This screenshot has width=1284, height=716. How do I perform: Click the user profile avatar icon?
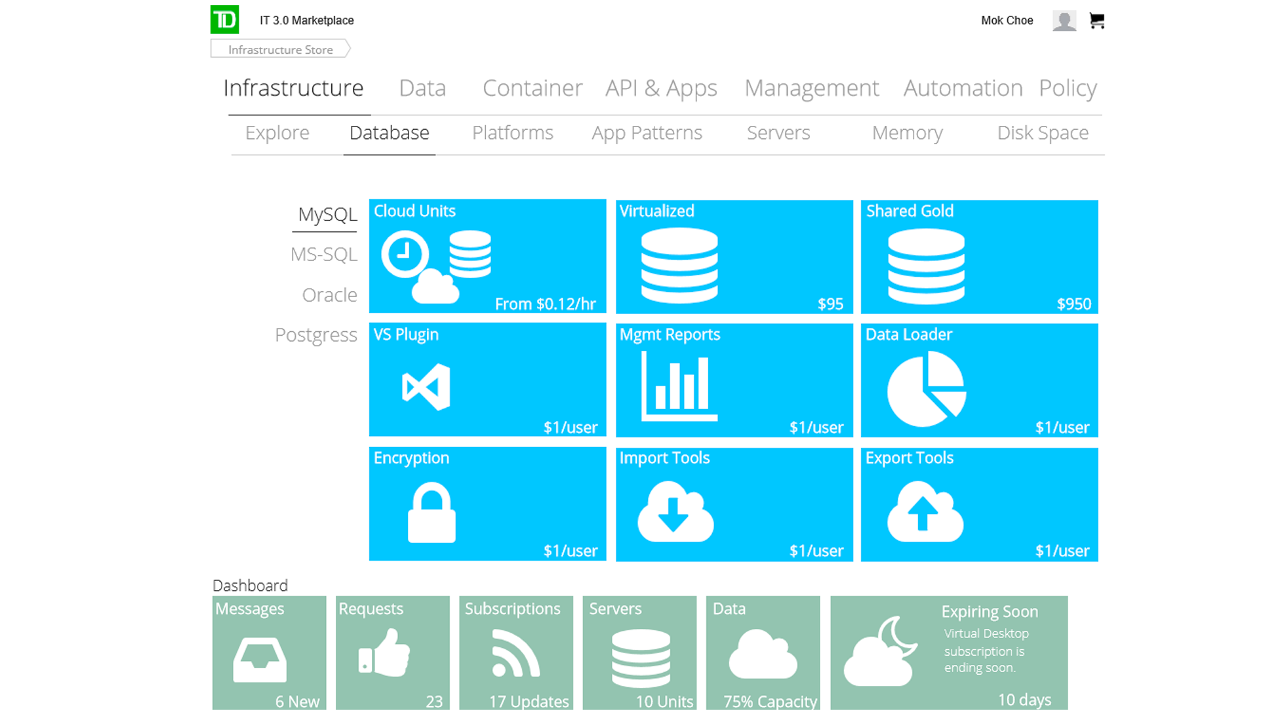[1064, 21]
